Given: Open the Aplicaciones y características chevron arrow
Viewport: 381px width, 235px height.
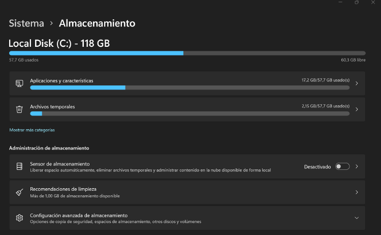Looking at the screenshot, I should click(x=357, y=83).
